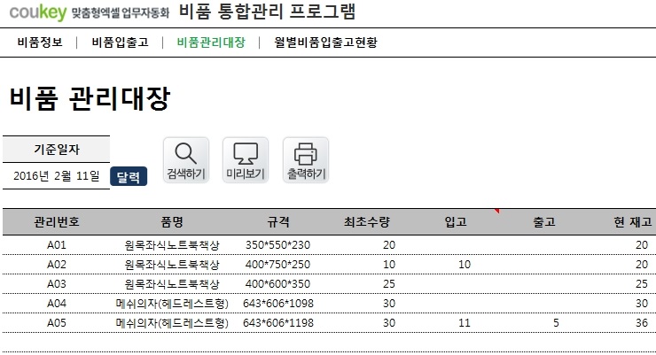Select the spec 400*750*250
Screen dimensions: 656x355
click(277, 265)
